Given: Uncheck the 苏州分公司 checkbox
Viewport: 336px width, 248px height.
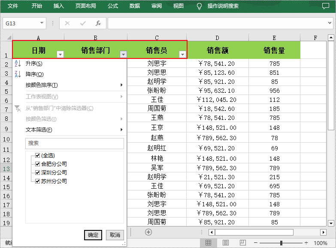Looking at the screenshot, I should pyautogui.click(x=37, y=181).
